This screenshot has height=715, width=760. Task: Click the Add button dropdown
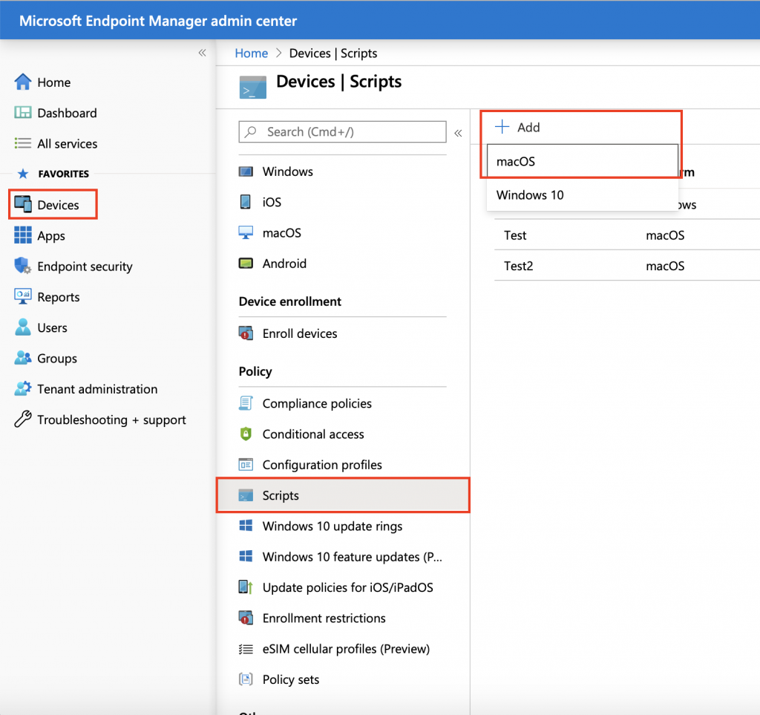tap(518, 127)
